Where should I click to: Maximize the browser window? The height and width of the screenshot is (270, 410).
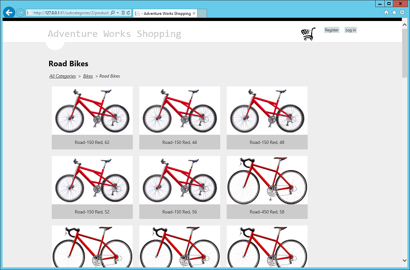click(389, 4)
